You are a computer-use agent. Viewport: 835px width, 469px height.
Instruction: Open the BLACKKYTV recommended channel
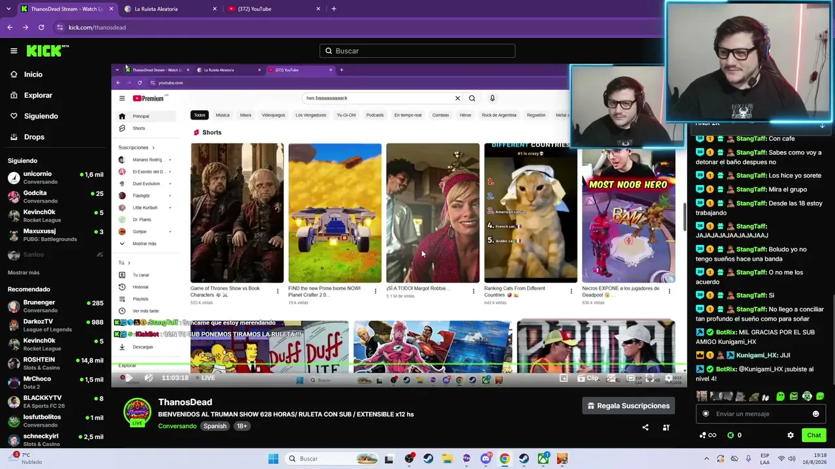(x=55, y=401)
